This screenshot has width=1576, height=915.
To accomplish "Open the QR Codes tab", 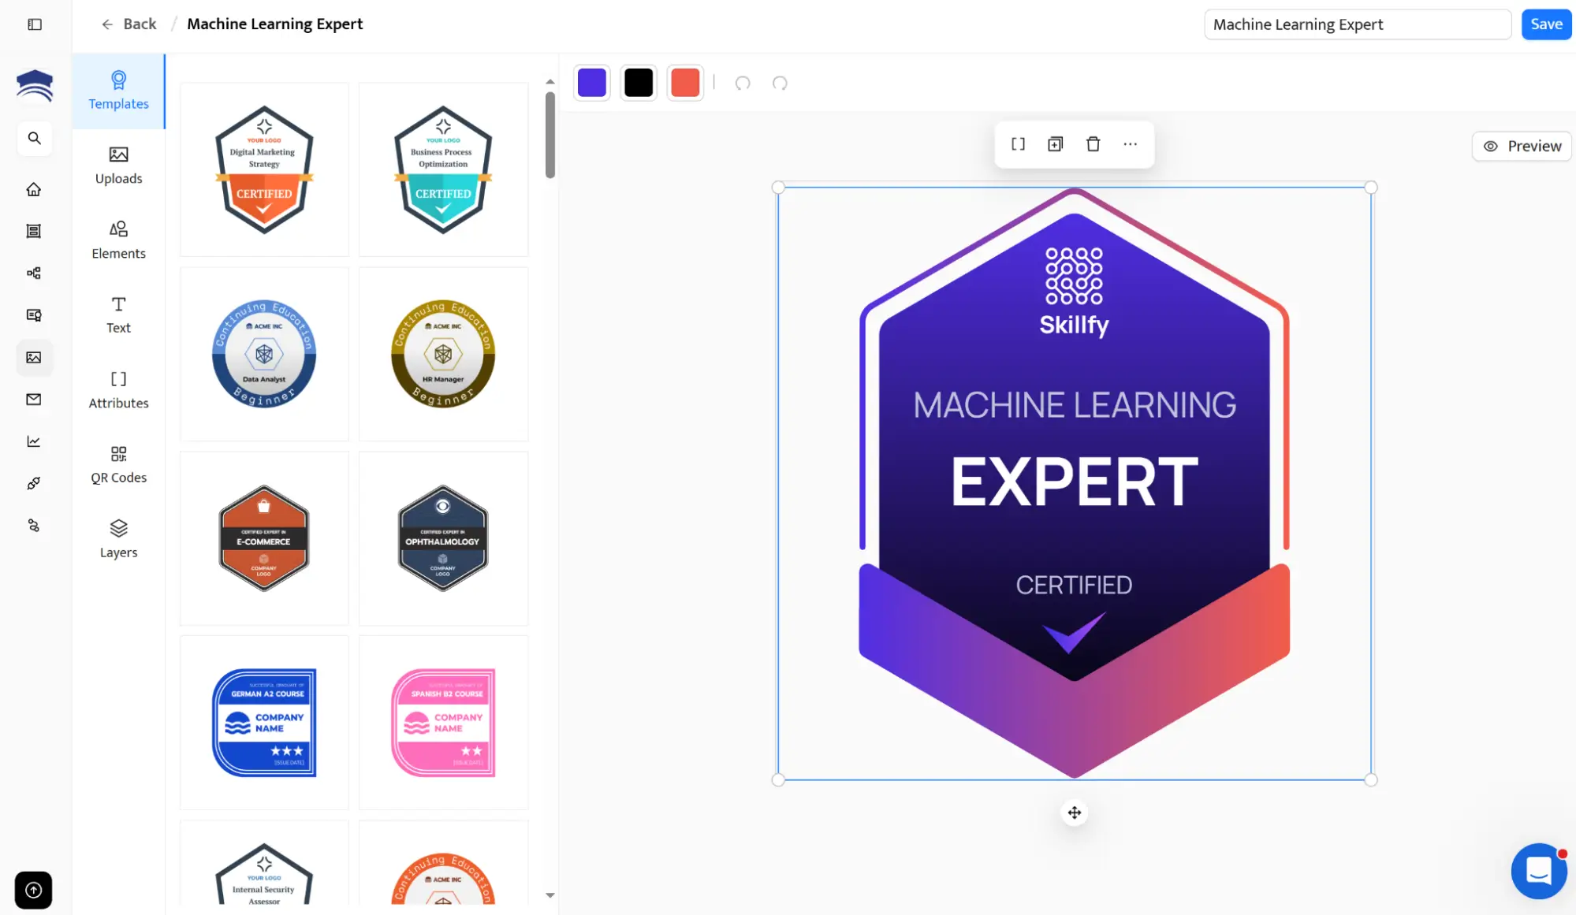I will point(118,464).
